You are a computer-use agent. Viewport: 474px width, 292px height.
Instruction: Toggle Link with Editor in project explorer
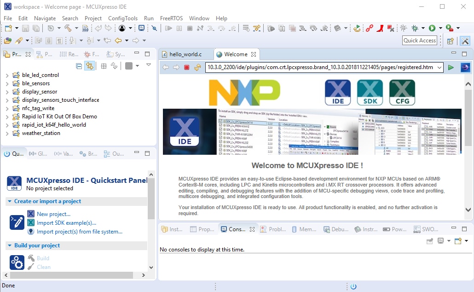[89, 66]
